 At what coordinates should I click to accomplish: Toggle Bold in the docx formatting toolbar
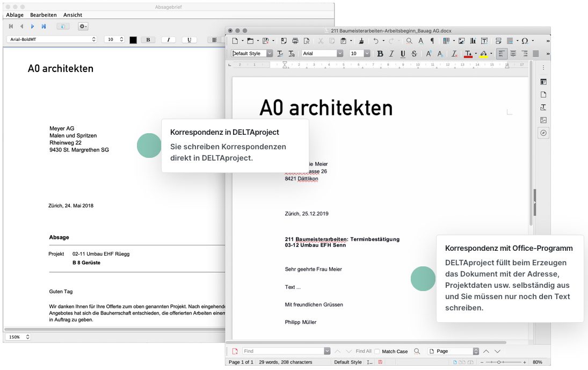pos(380,54)
